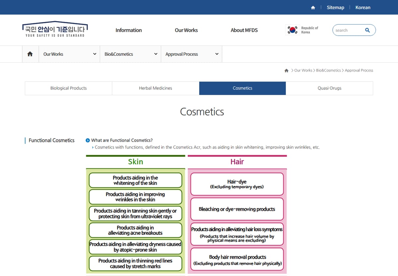Click the atopic-prone skin dryness box
398x276 pixels.
point(135,247)
